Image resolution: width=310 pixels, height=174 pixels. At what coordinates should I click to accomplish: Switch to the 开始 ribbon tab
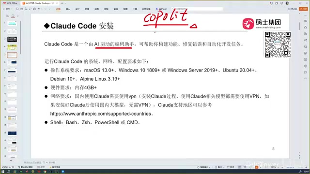point(58,9)
